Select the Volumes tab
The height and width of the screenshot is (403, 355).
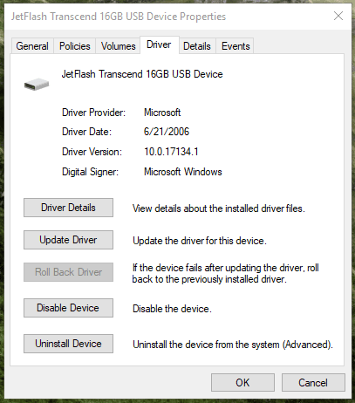[118, 46]
